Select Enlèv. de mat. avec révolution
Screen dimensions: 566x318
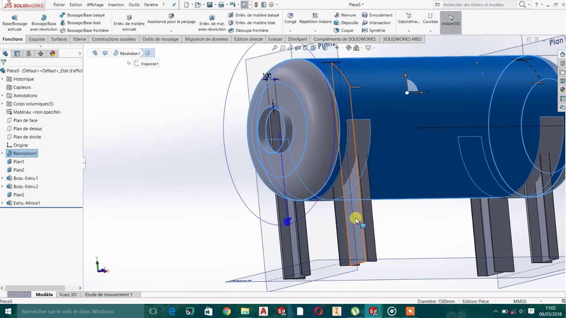coord(212,23)
